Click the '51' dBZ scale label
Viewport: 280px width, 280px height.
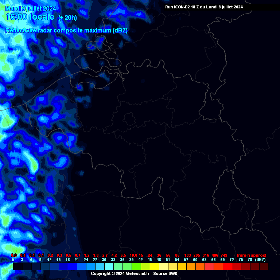(168, 260)
